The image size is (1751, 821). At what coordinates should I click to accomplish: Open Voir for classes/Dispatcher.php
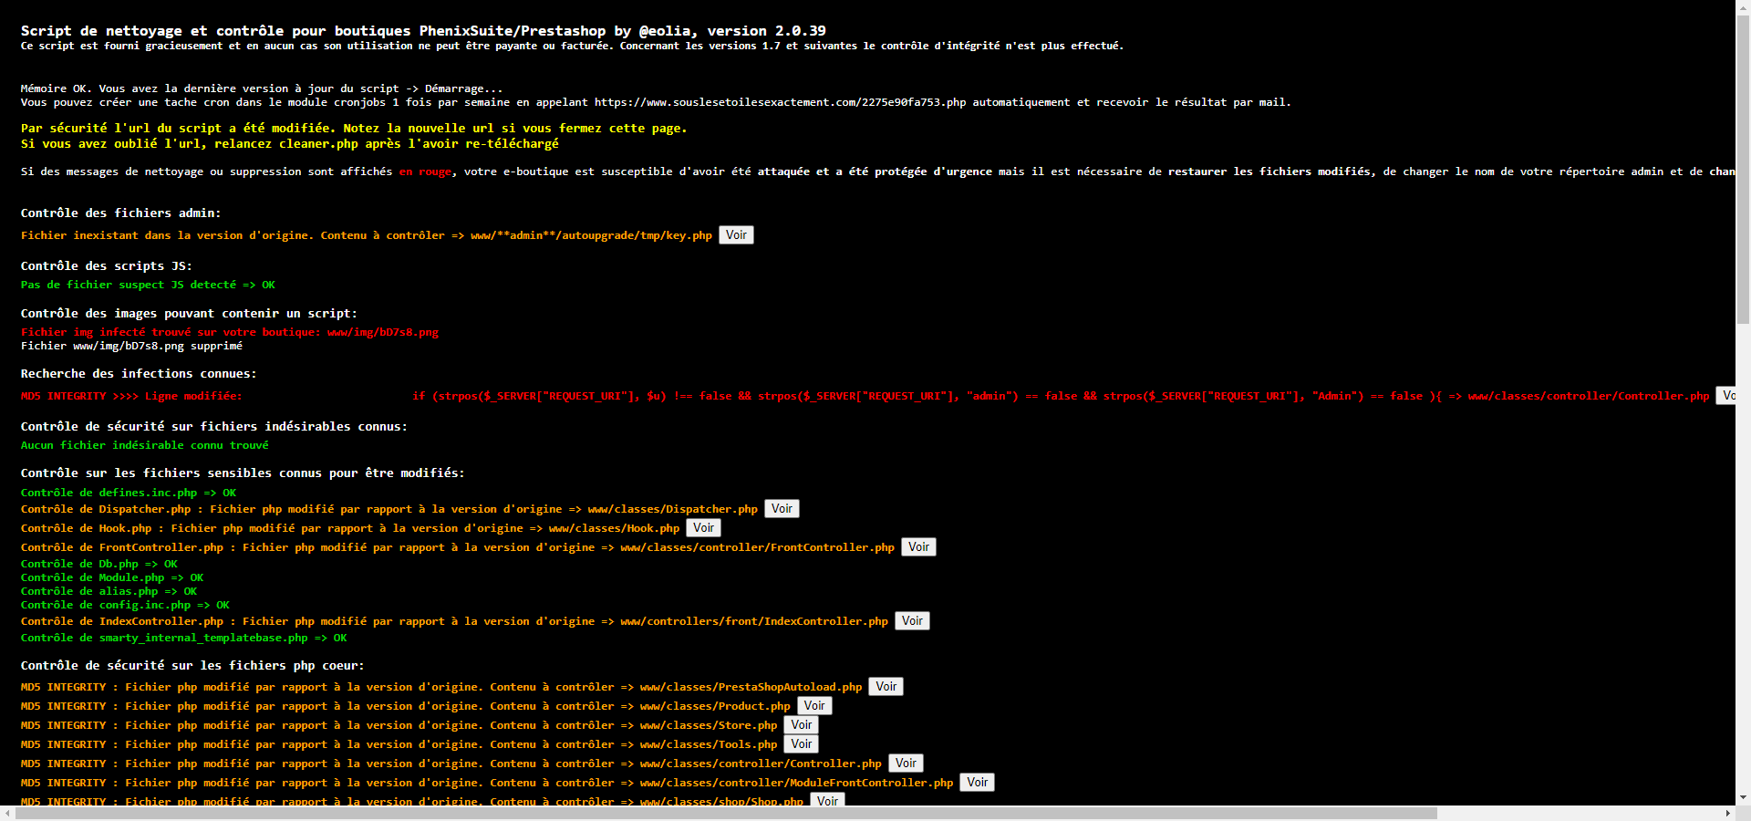782,509
